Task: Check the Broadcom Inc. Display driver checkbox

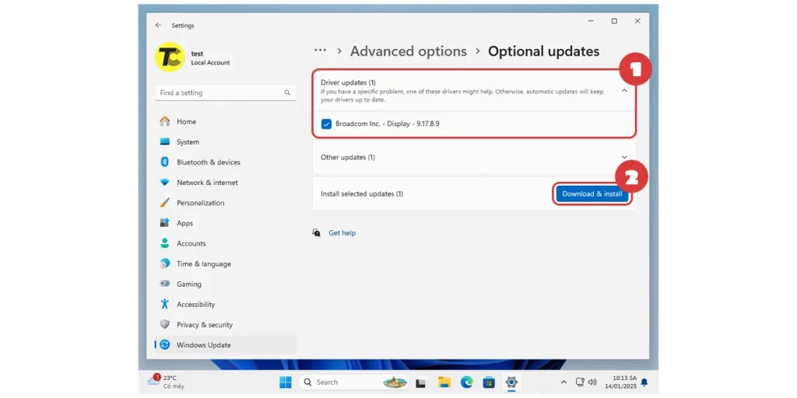Action: click(x=326, y=124)
